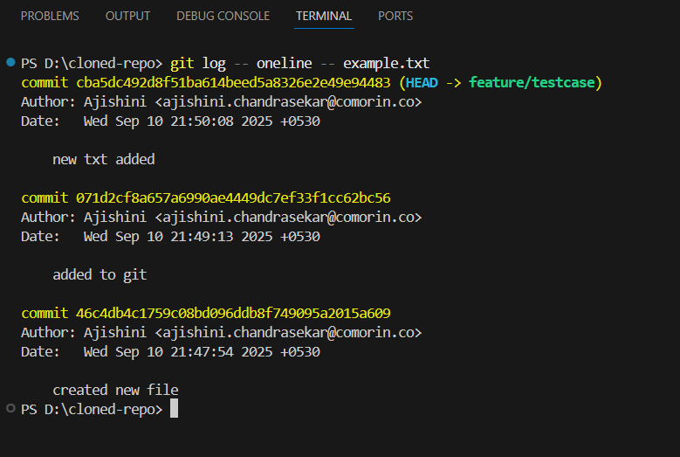Click the HEAD pointer label
This screenshot has height=457, width=680.
click(424, 83)
